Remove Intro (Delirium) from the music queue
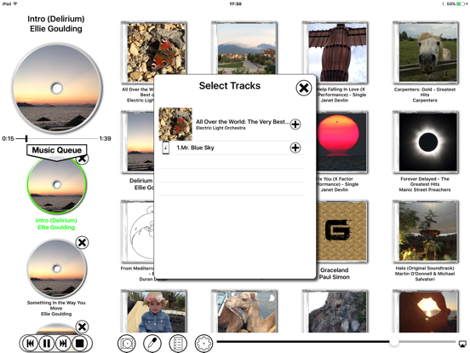The image size is (470, 353). [83, 159]
